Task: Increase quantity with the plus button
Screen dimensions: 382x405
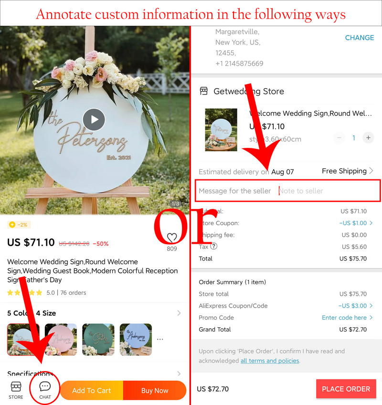Action: (x=368, y=138)
